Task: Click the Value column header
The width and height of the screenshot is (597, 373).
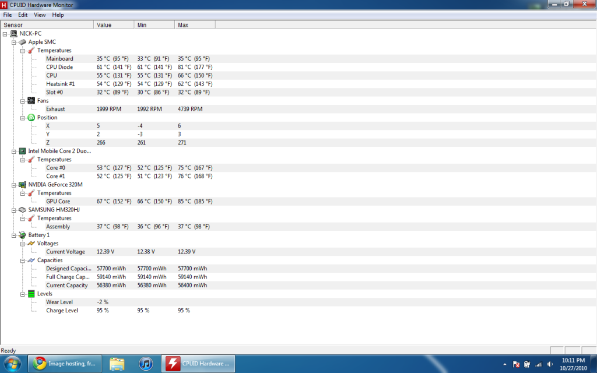Action: (114, 24)
